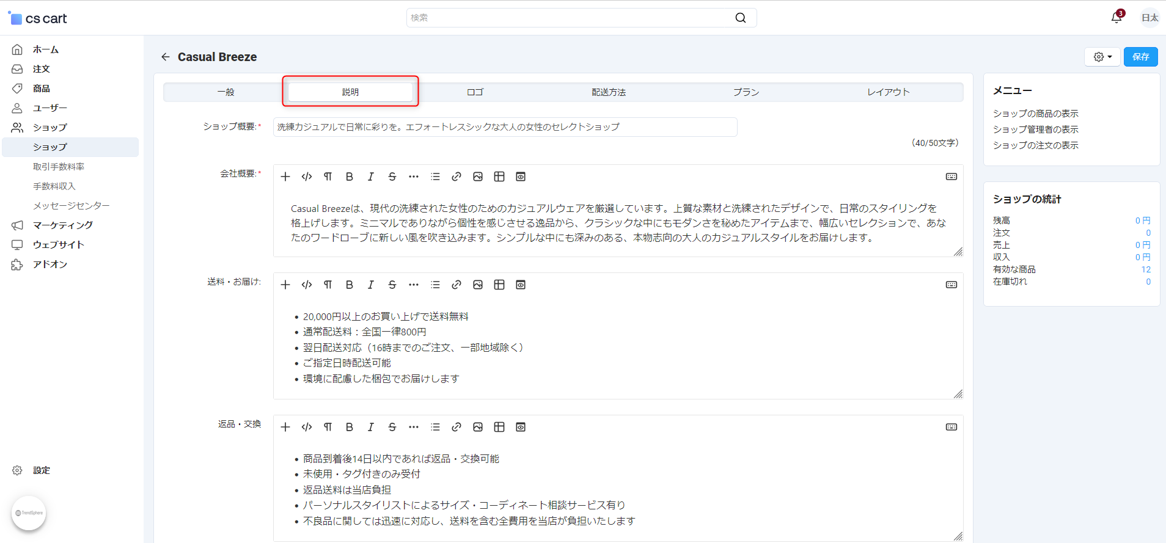Expand more formatting options in 会社概要 editor
This screenshot has width=1166, height=543.
413,177
